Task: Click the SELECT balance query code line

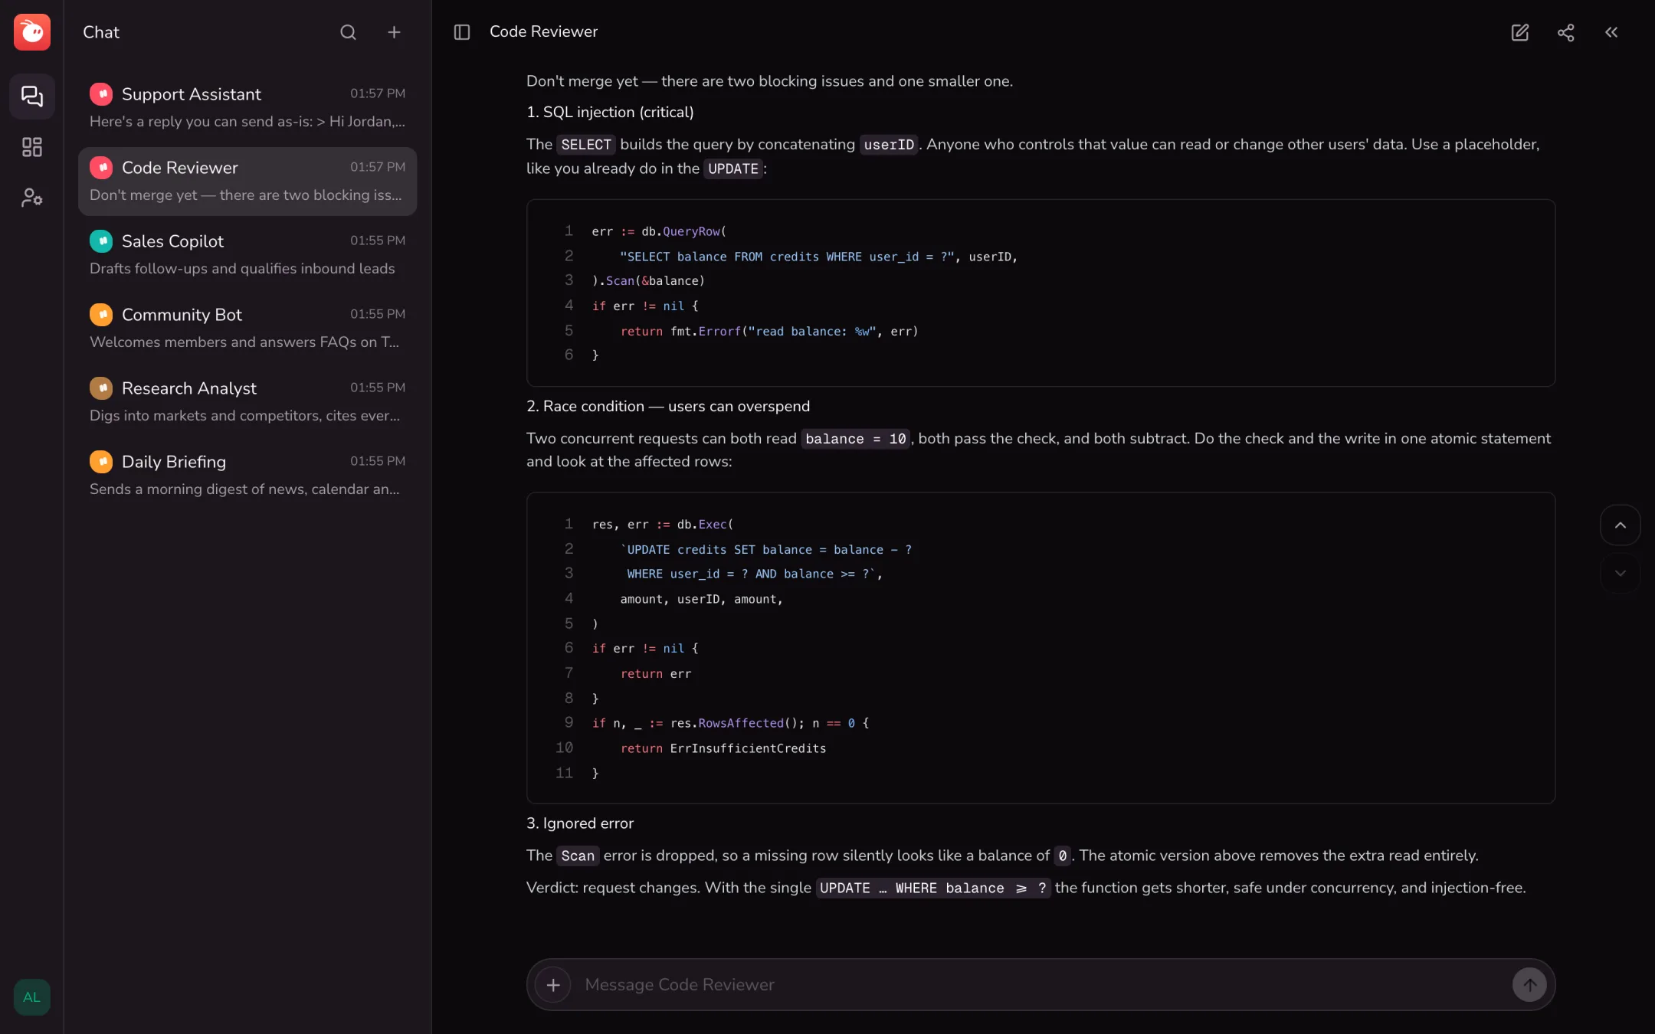Action: (x=818, y=257)
